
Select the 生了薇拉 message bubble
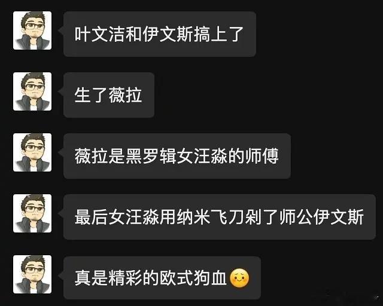click(x=109, y=95)
